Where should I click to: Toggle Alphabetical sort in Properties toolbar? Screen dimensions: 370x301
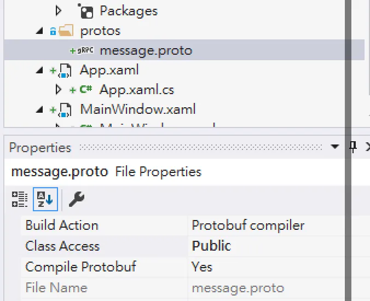(45, 199)
